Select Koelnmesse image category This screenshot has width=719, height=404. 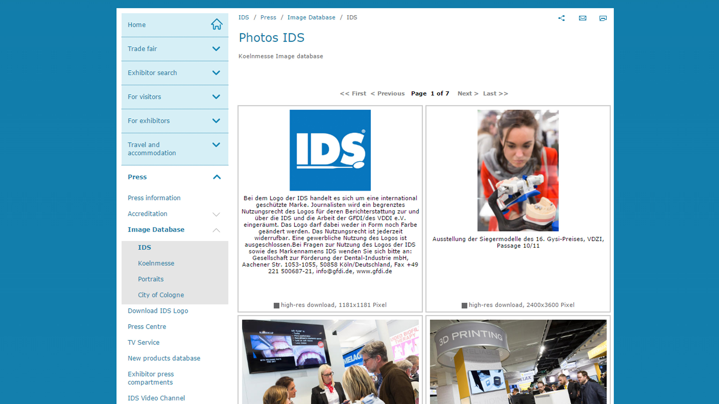(x=156, y=263)
